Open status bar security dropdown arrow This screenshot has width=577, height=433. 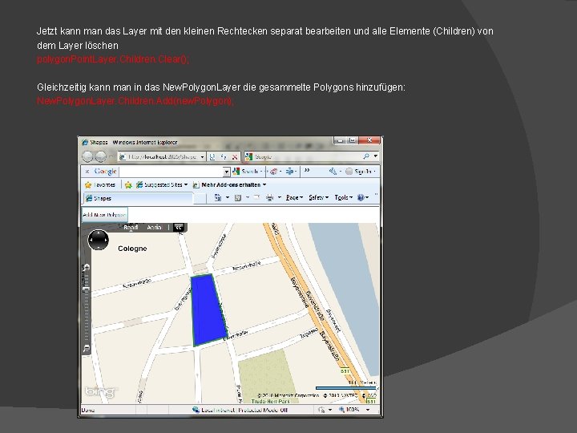pos(330,410)
